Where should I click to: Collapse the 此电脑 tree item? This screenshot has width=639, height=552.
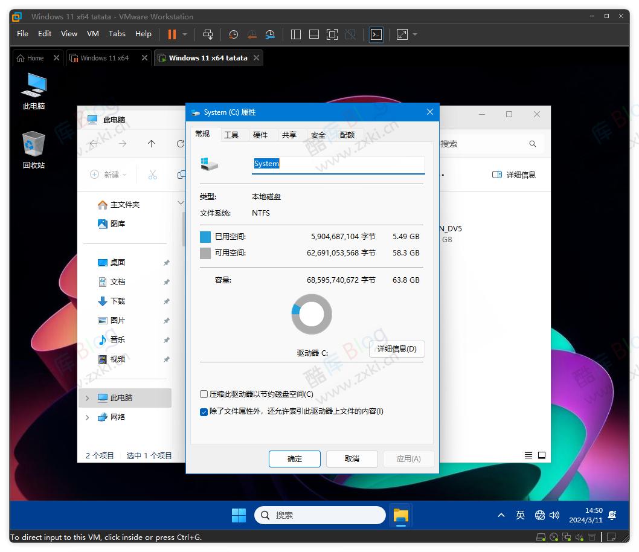tap(88, 397)
